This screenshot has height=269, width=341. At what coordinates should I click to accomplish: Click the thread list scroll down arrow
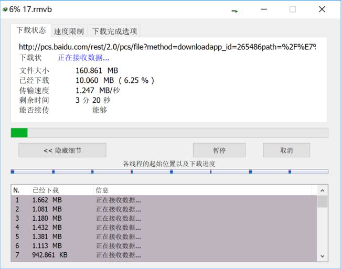tap(322, 256)
